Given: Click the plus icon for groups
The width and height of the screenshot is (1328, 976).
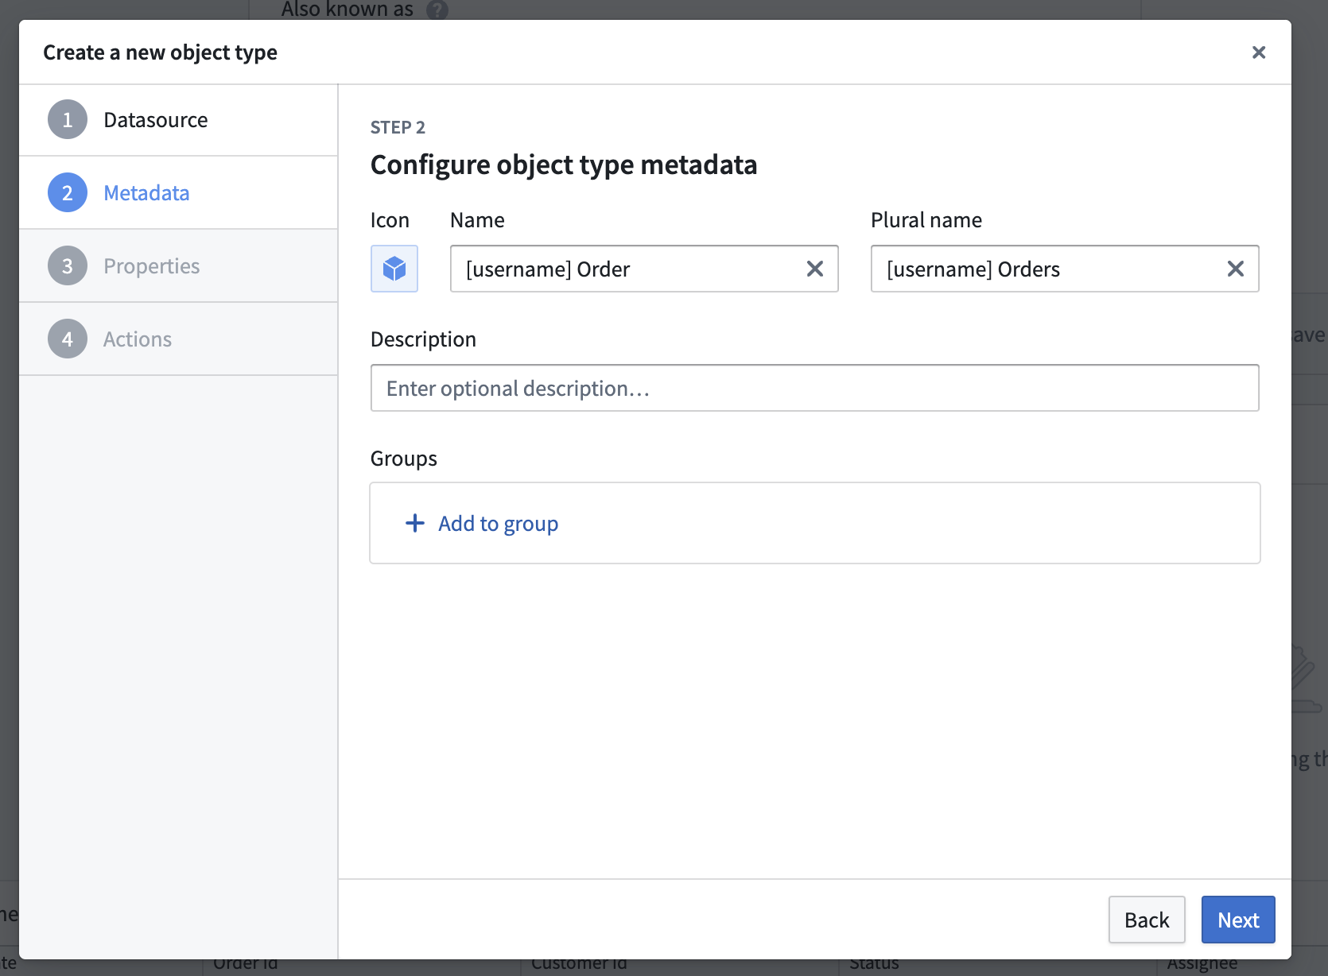Looking at the screenshot, I should (x=415, y=523).
